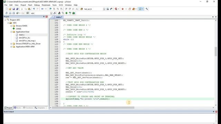Open the Tools menu
Image resolution: width=221 pixels, height=124 pixels.
(55, 5)
